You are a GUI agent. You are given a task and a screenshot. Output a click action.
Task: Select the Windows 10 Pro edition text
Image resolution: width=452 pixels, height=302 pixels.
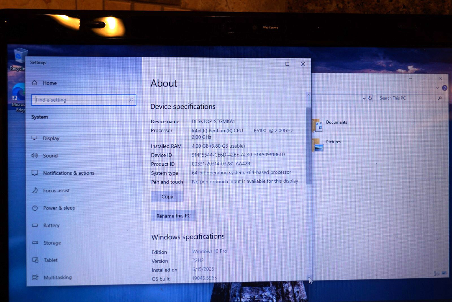pyautogui.click(x=210, y=251)
